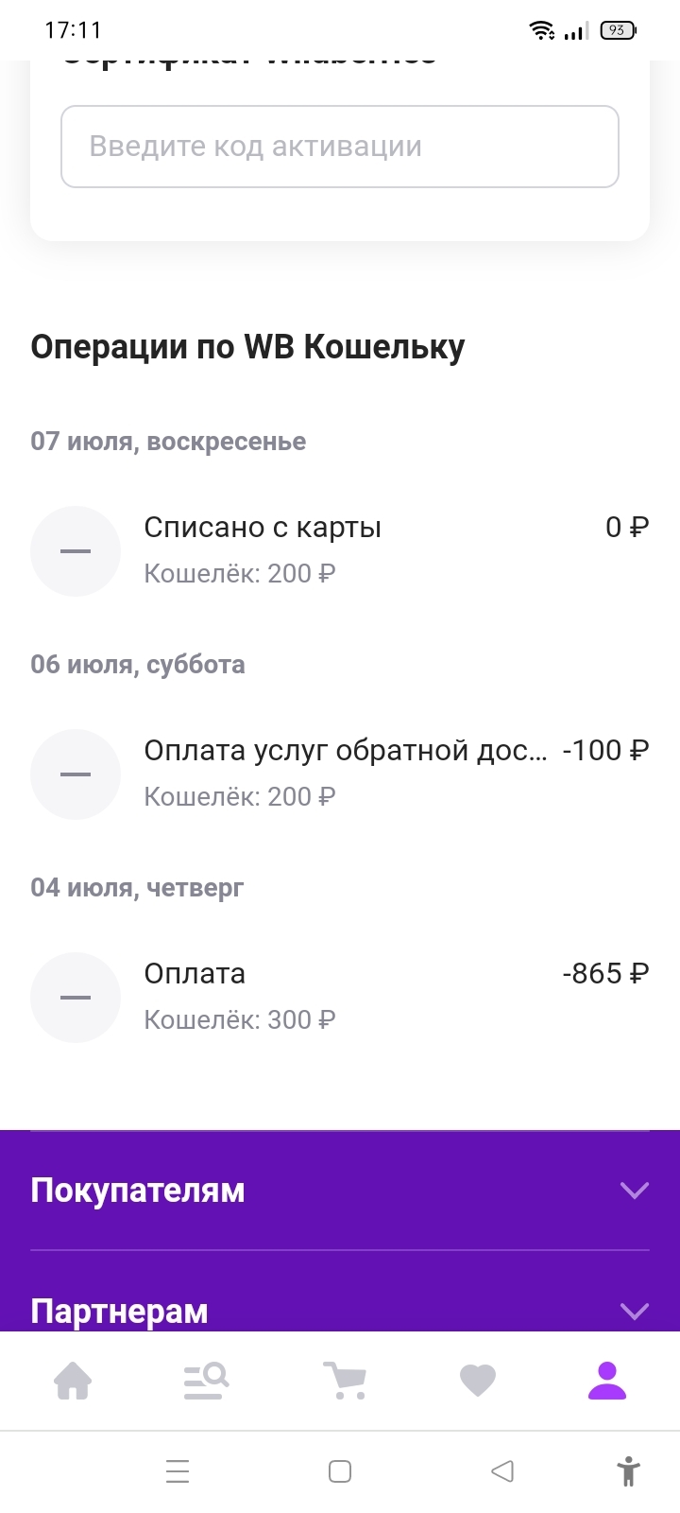Open the home tab icon
Image resolution: width=680 pixels, height=1513 pixels.
pos(73,1381)
